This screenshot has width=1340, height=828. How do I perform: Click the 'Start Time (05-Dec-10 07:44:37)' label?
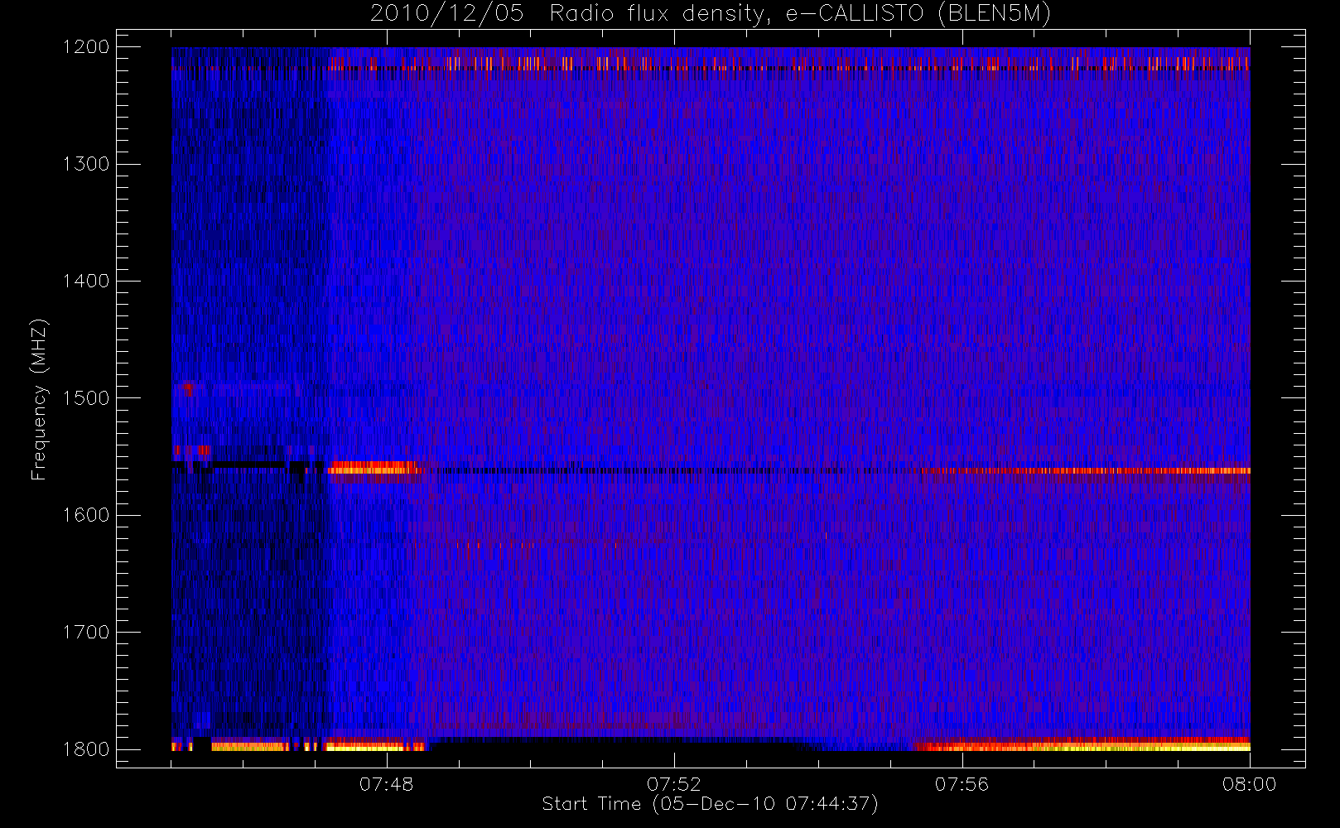click(710, 804)
